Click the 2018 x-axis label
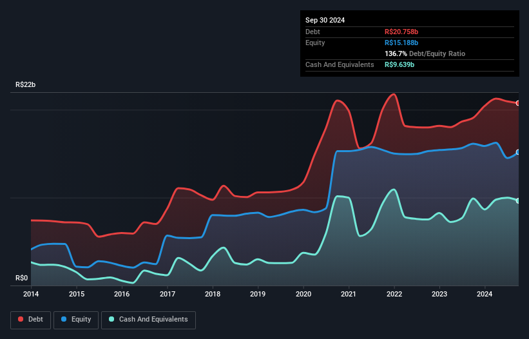The width and height of the screenshot is (529, 339). click(213, 294)
